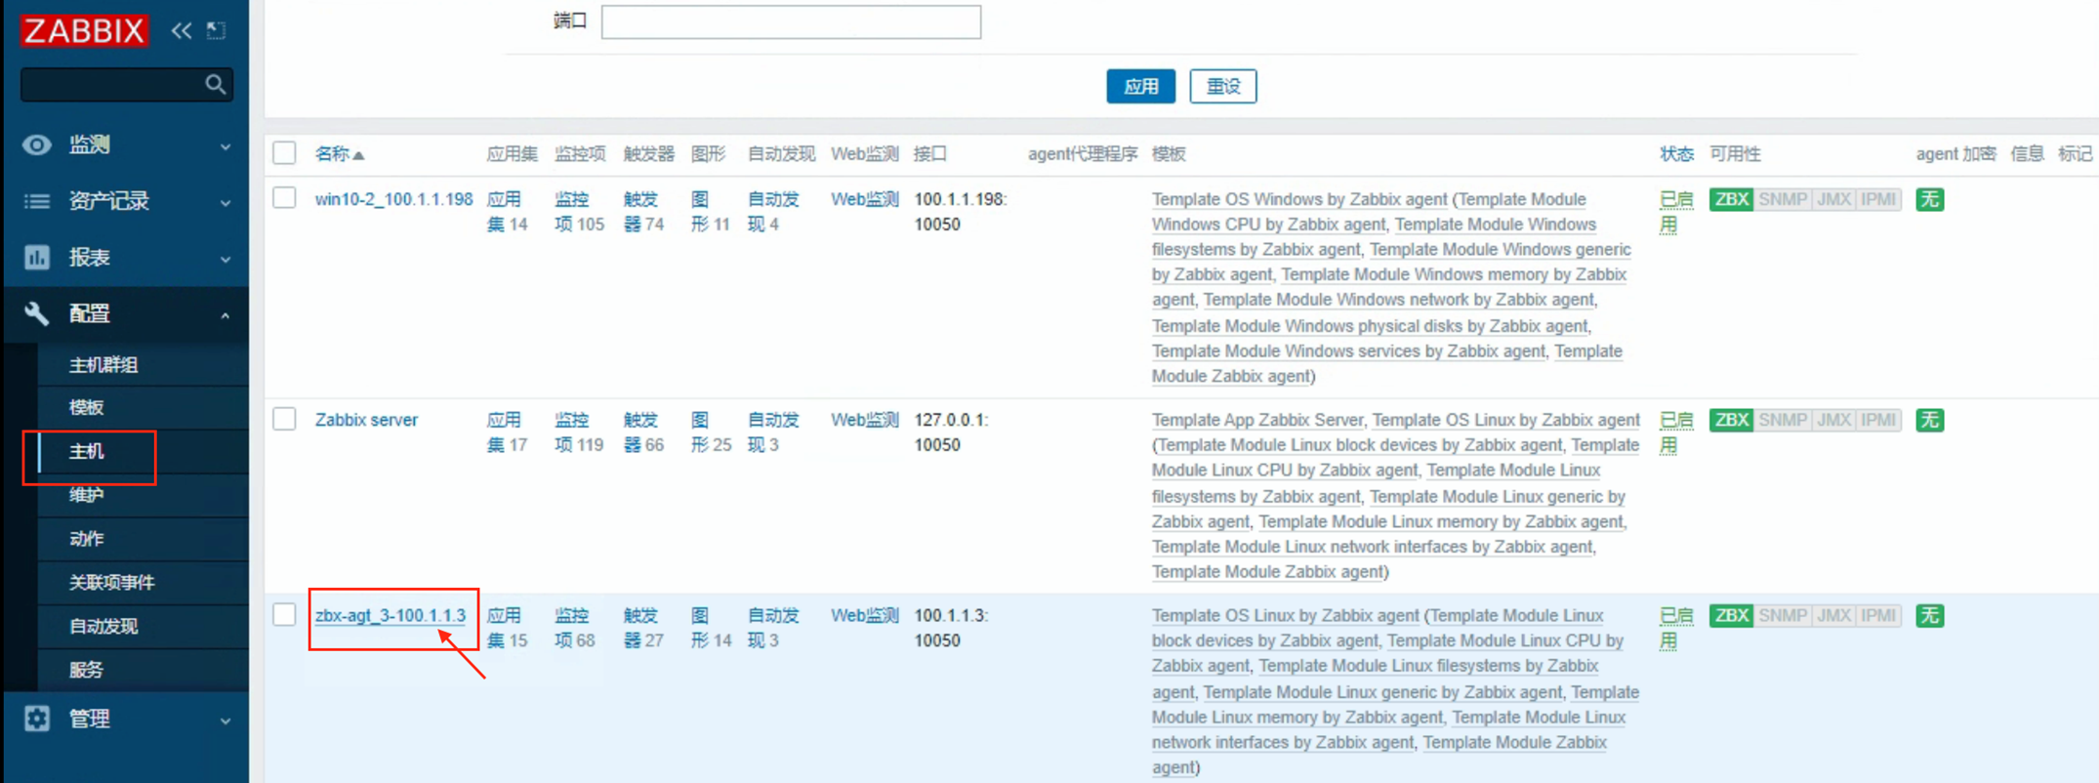
Task: Open 自动发现 submenu item
Action: coord(103,627)
